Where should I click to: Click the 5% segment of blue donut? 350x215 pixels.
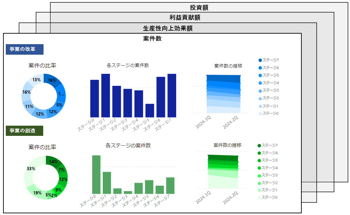60,105
